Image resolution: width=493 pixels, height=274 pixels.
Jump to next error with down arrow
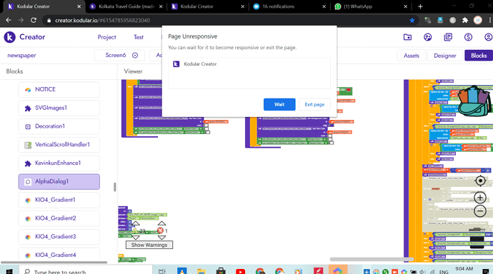tap(161, 238)
